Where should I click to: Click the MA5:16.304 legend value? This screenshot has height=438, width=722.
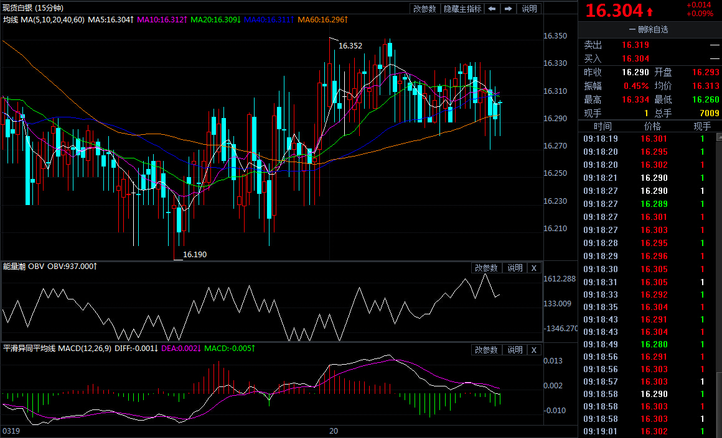point(111,20)
